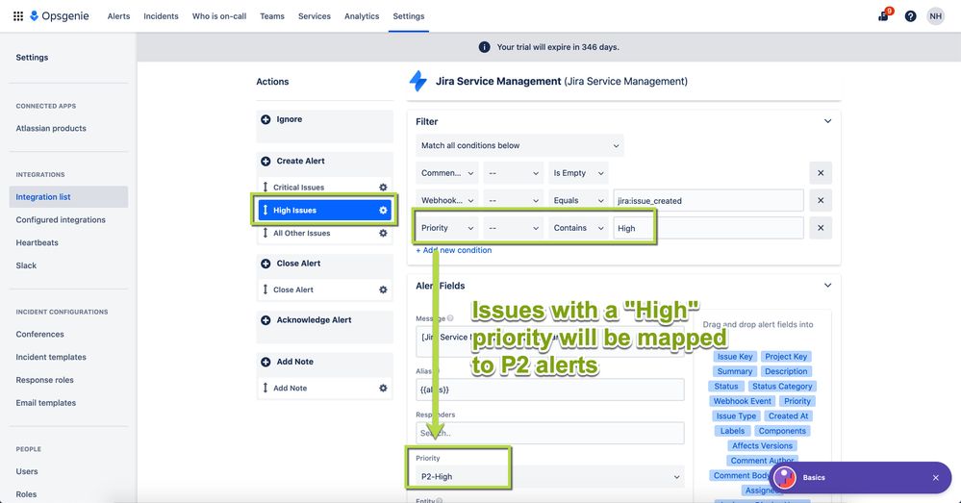Open Conferences in sidebar

tap(39, 335)
